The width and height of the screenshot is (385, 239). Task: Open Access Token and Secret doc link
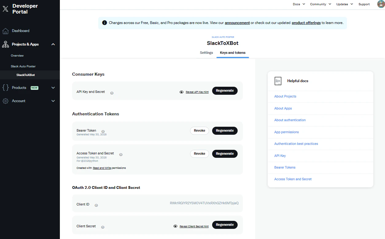pos(293,179)
